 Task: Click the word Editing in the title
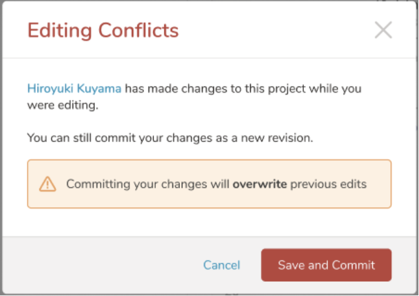60,30
